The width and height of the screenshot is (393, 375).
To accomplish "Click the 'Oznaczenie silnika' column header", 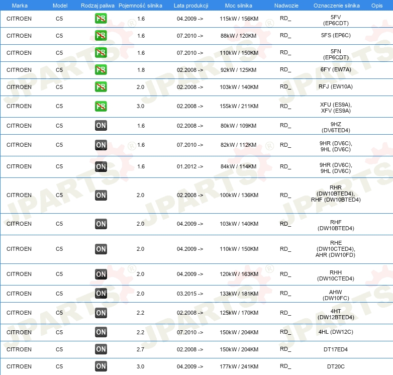I will pyautogui.click(x=335, y=5).
